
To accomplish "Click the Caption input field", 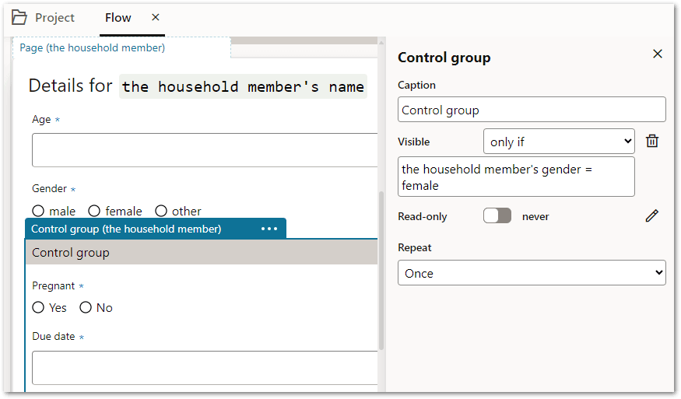I will tap(532, 110).
